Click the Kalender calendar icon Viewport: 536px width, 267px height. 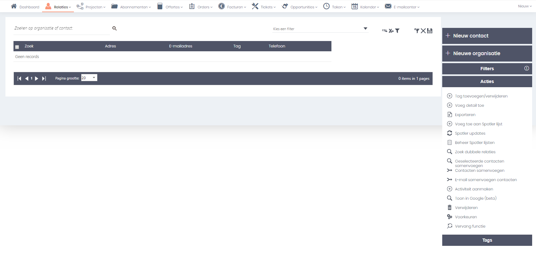pos(355,6)
